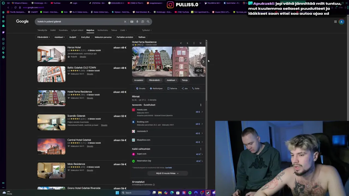Expand Asiakkaat dropdown in hotel panel
This screenshot has width=349, height=196.
coord(172,80)
